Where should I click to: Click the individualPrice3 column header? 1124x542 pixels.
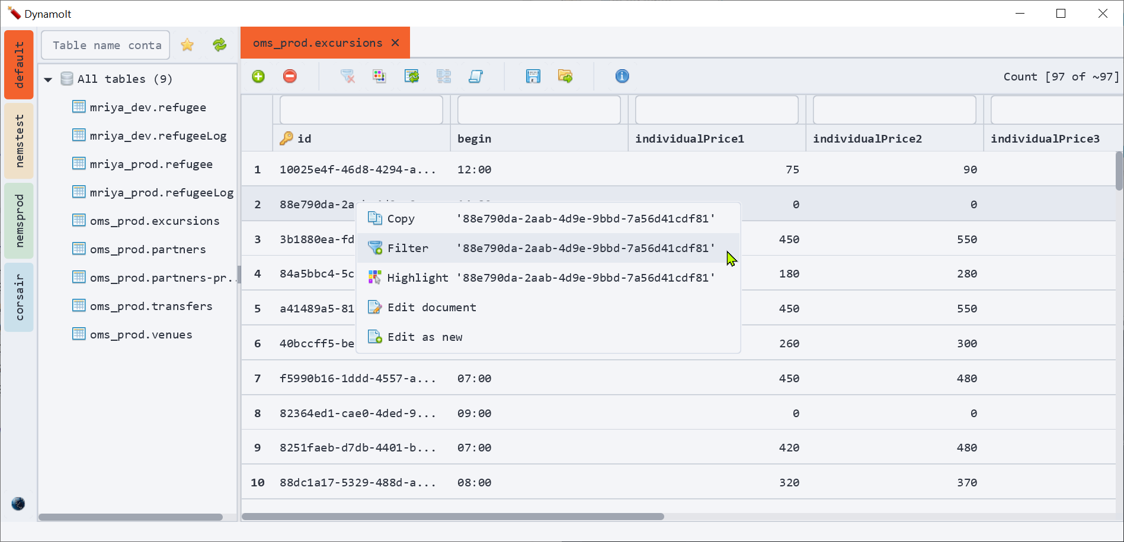(1050, 138)
